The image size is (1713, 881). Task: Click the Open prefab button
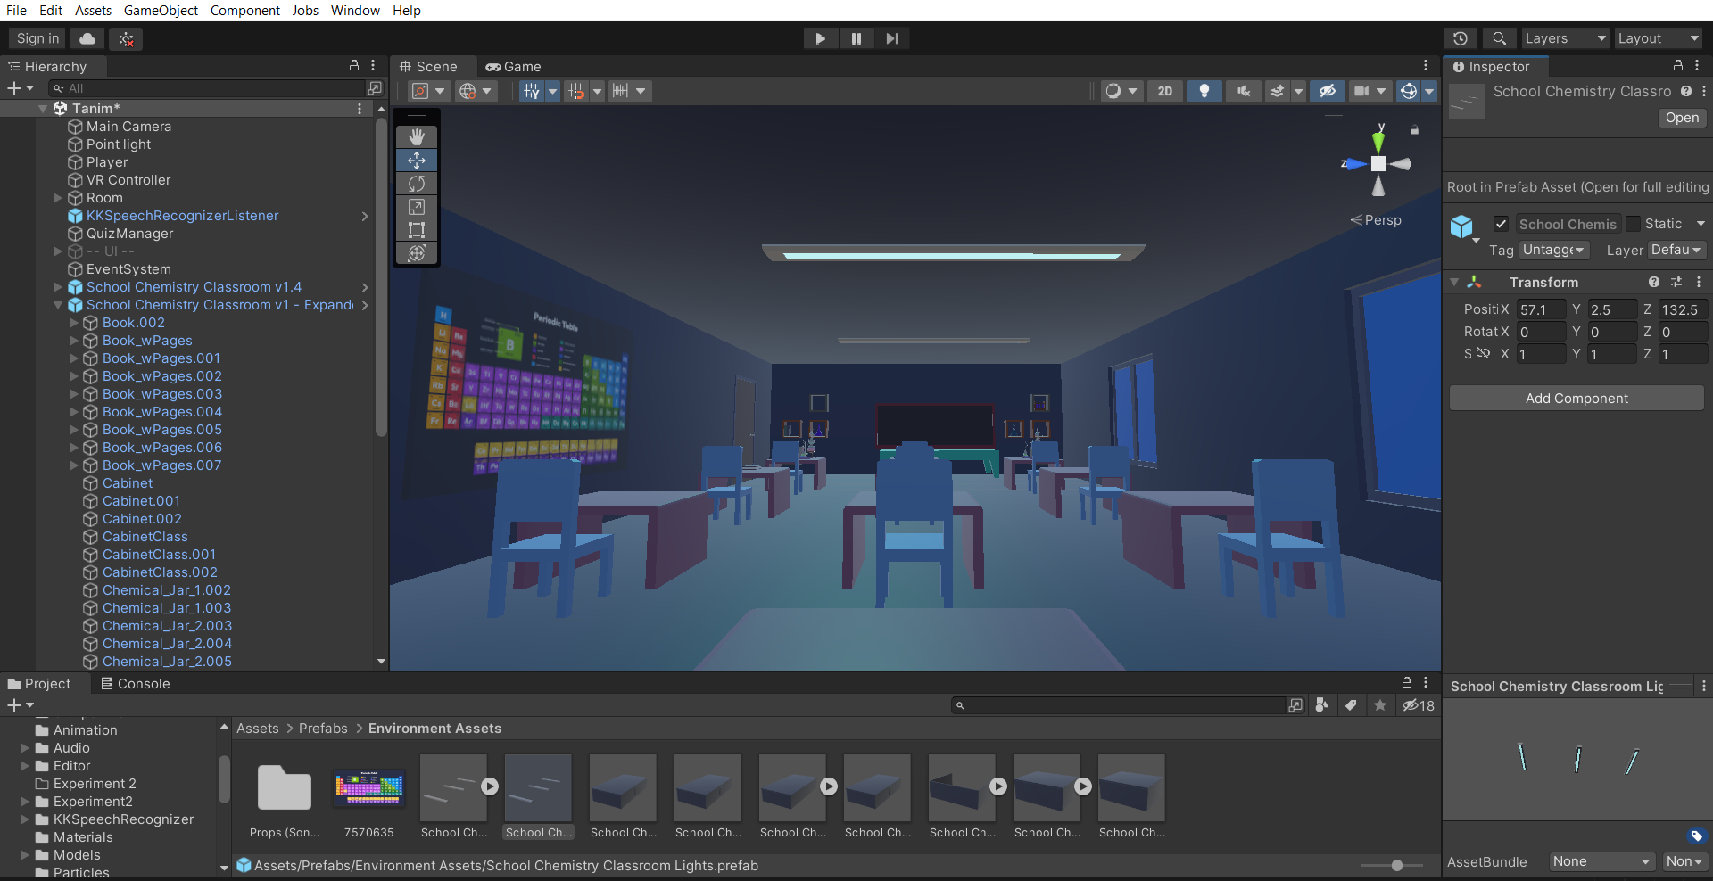coord(1682,118)
